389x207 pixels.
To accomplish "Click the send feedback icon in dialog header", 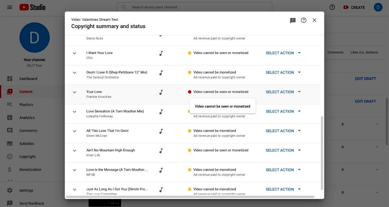I will 293,20.
